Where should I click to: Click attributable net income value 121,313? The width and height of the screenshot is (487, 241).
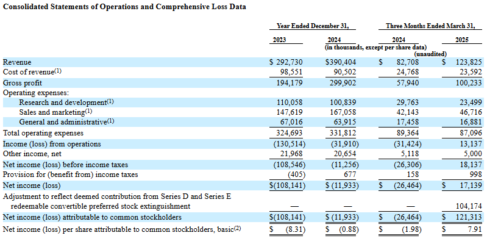469,217
